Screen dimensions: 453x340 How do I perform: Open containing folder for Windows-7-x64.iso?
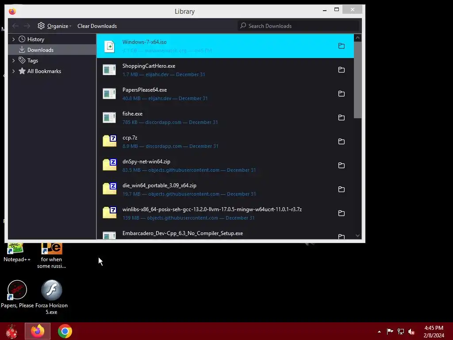[341, 46]
